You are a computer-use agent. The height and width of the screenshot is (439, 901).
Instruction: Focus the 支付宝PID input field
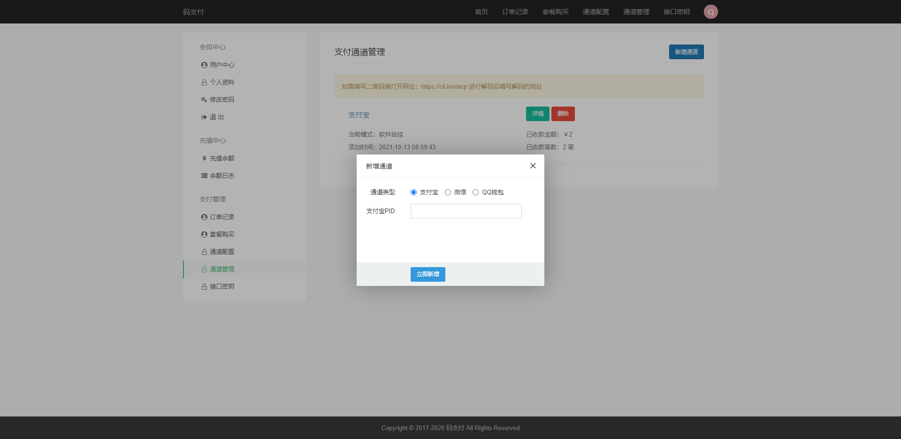coord(466,211)
